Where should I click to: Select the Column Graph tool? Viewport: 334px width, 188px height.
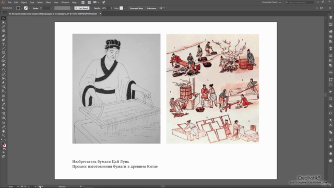(x=4, y=118)
